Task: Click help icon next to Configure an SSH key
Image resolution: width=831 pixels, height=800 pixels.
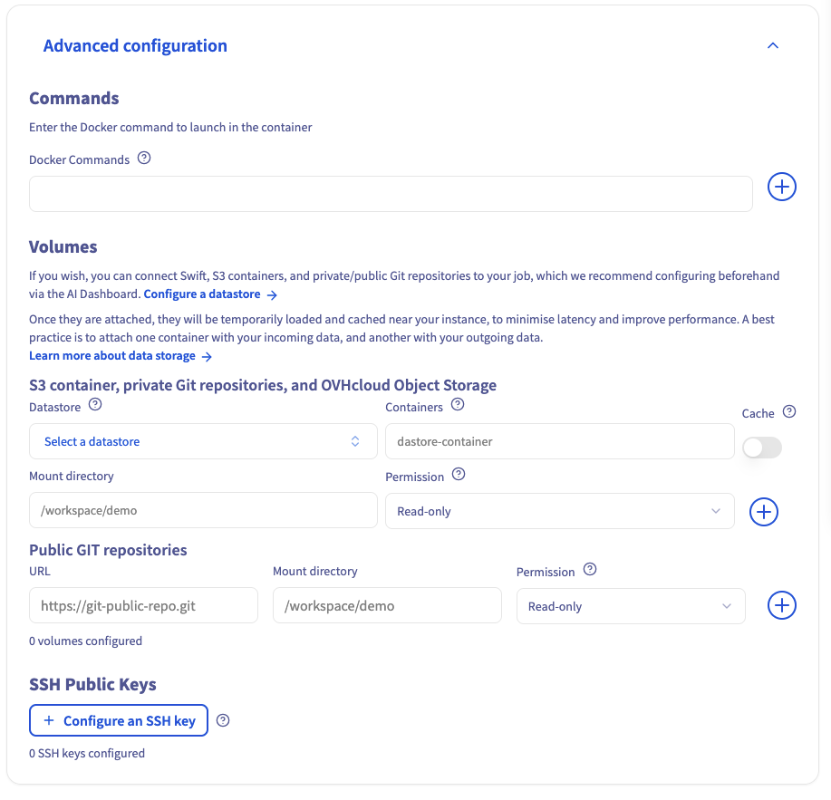Action: point(224,721)
